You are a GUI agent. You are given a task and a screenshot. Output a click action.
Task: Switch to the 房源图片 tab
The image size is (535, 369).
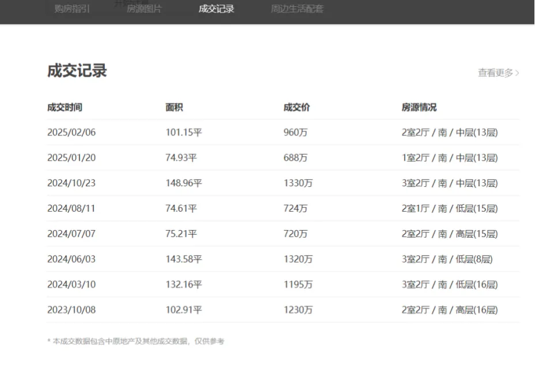pyautogui.click(x=144, y=9)
